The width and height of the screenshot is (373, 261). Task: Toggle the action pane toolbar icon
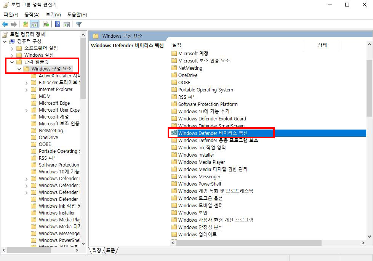tap(67, 24)
